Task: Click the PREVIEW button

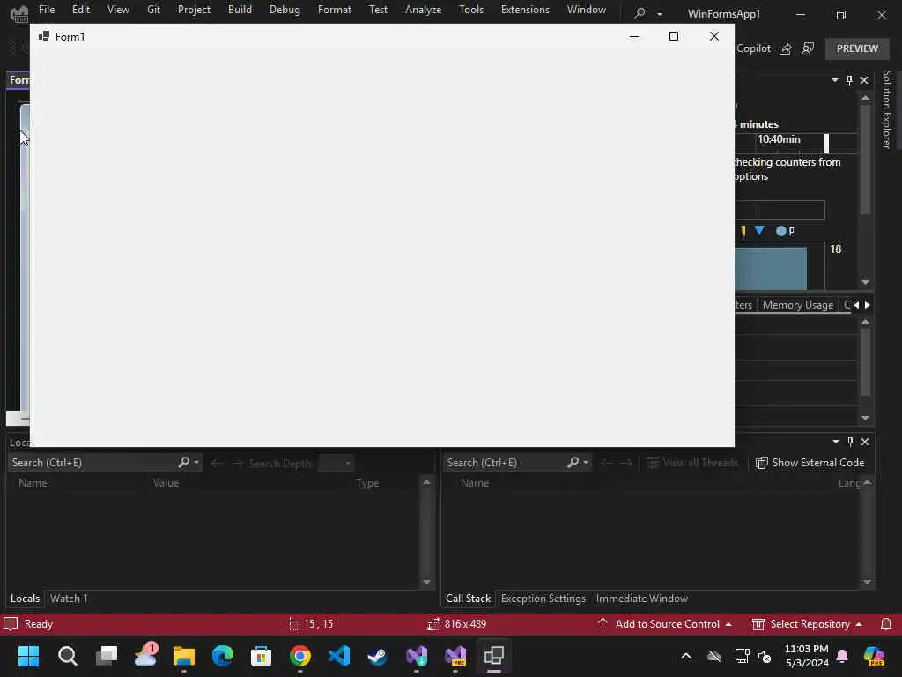Action: [x=857, y=49]
